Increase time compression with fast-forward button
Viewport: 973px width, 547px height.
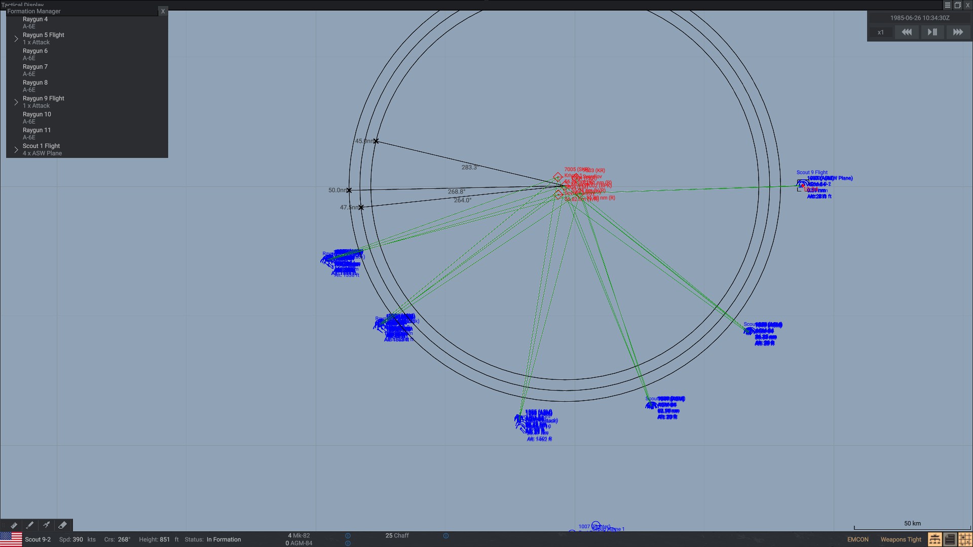pyautogui.click(x=957, y=32)
